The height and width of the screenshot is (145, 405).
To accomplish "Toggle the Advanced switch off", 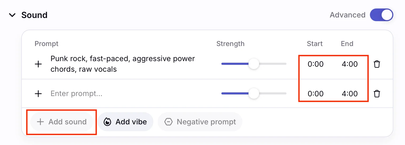I will coord(381,15).
